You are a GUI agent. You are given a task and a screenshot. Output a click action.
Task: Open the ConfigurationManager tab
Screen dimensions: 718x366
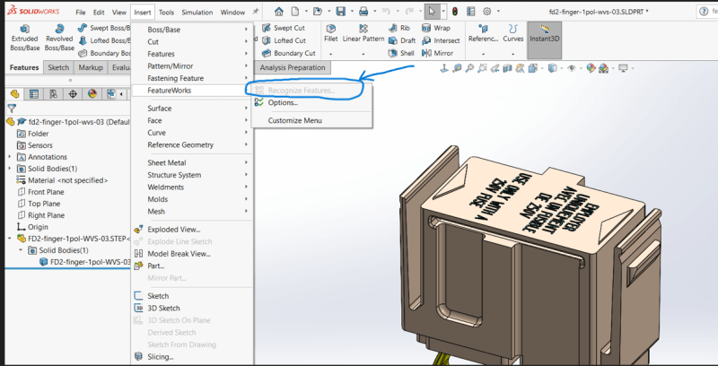pos(53,94)
